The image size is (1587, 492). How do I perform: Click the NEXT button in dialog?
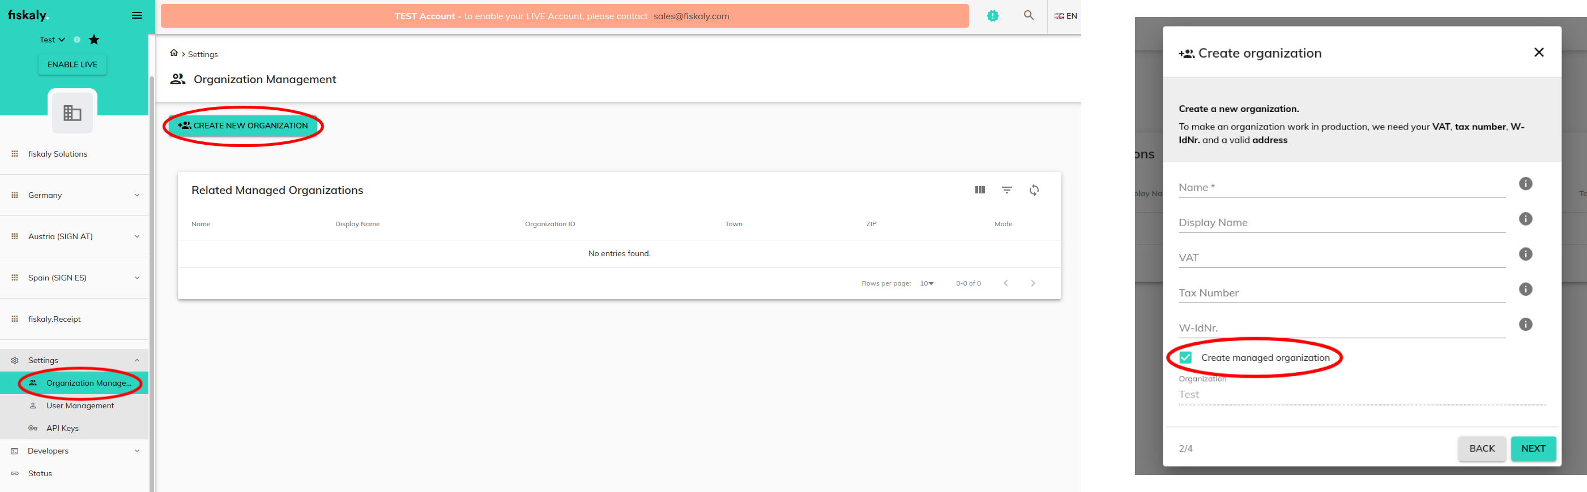pyautogui.click(x=1533, y=448)
